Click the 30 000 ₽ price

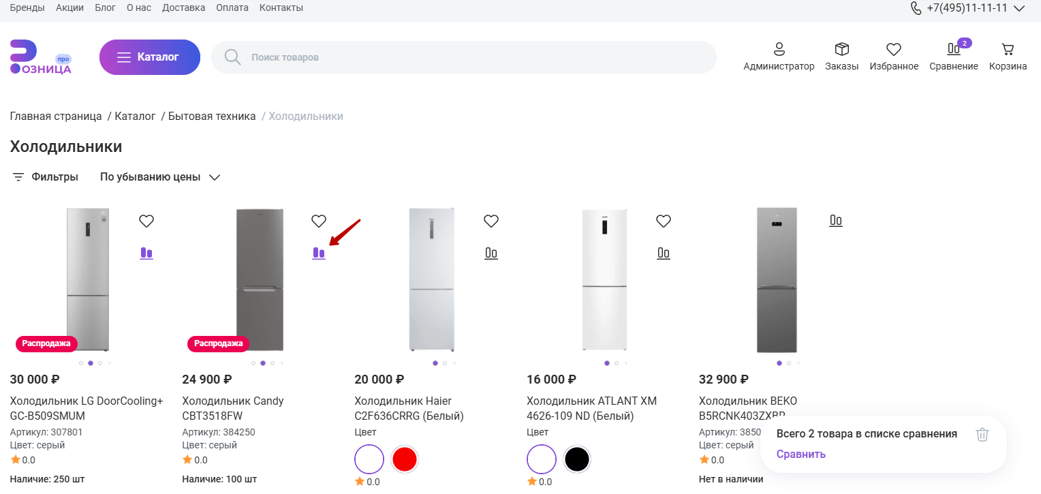35,380
